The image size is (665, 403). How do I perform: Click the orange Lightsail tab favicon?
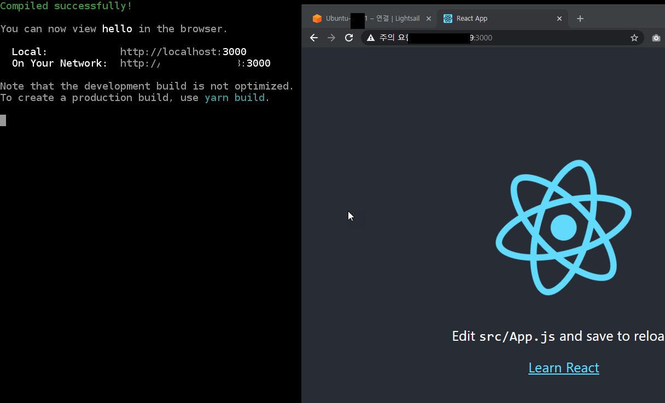click(317, 19)
